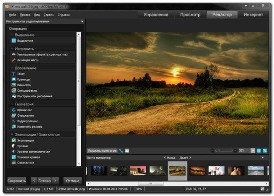Click the white histogram icon in preview toolbar
Screen dimensions: 274x196
tap(127, 151)
